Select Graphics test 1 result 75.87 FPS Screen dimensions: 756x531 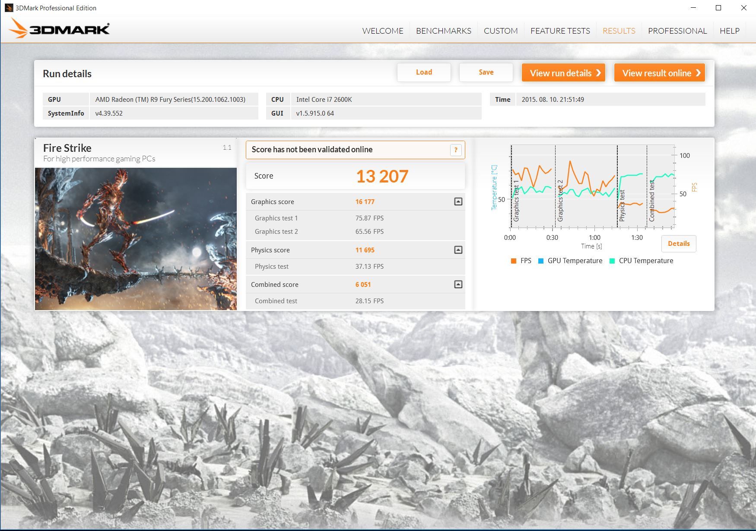click(x=369, y=218)
